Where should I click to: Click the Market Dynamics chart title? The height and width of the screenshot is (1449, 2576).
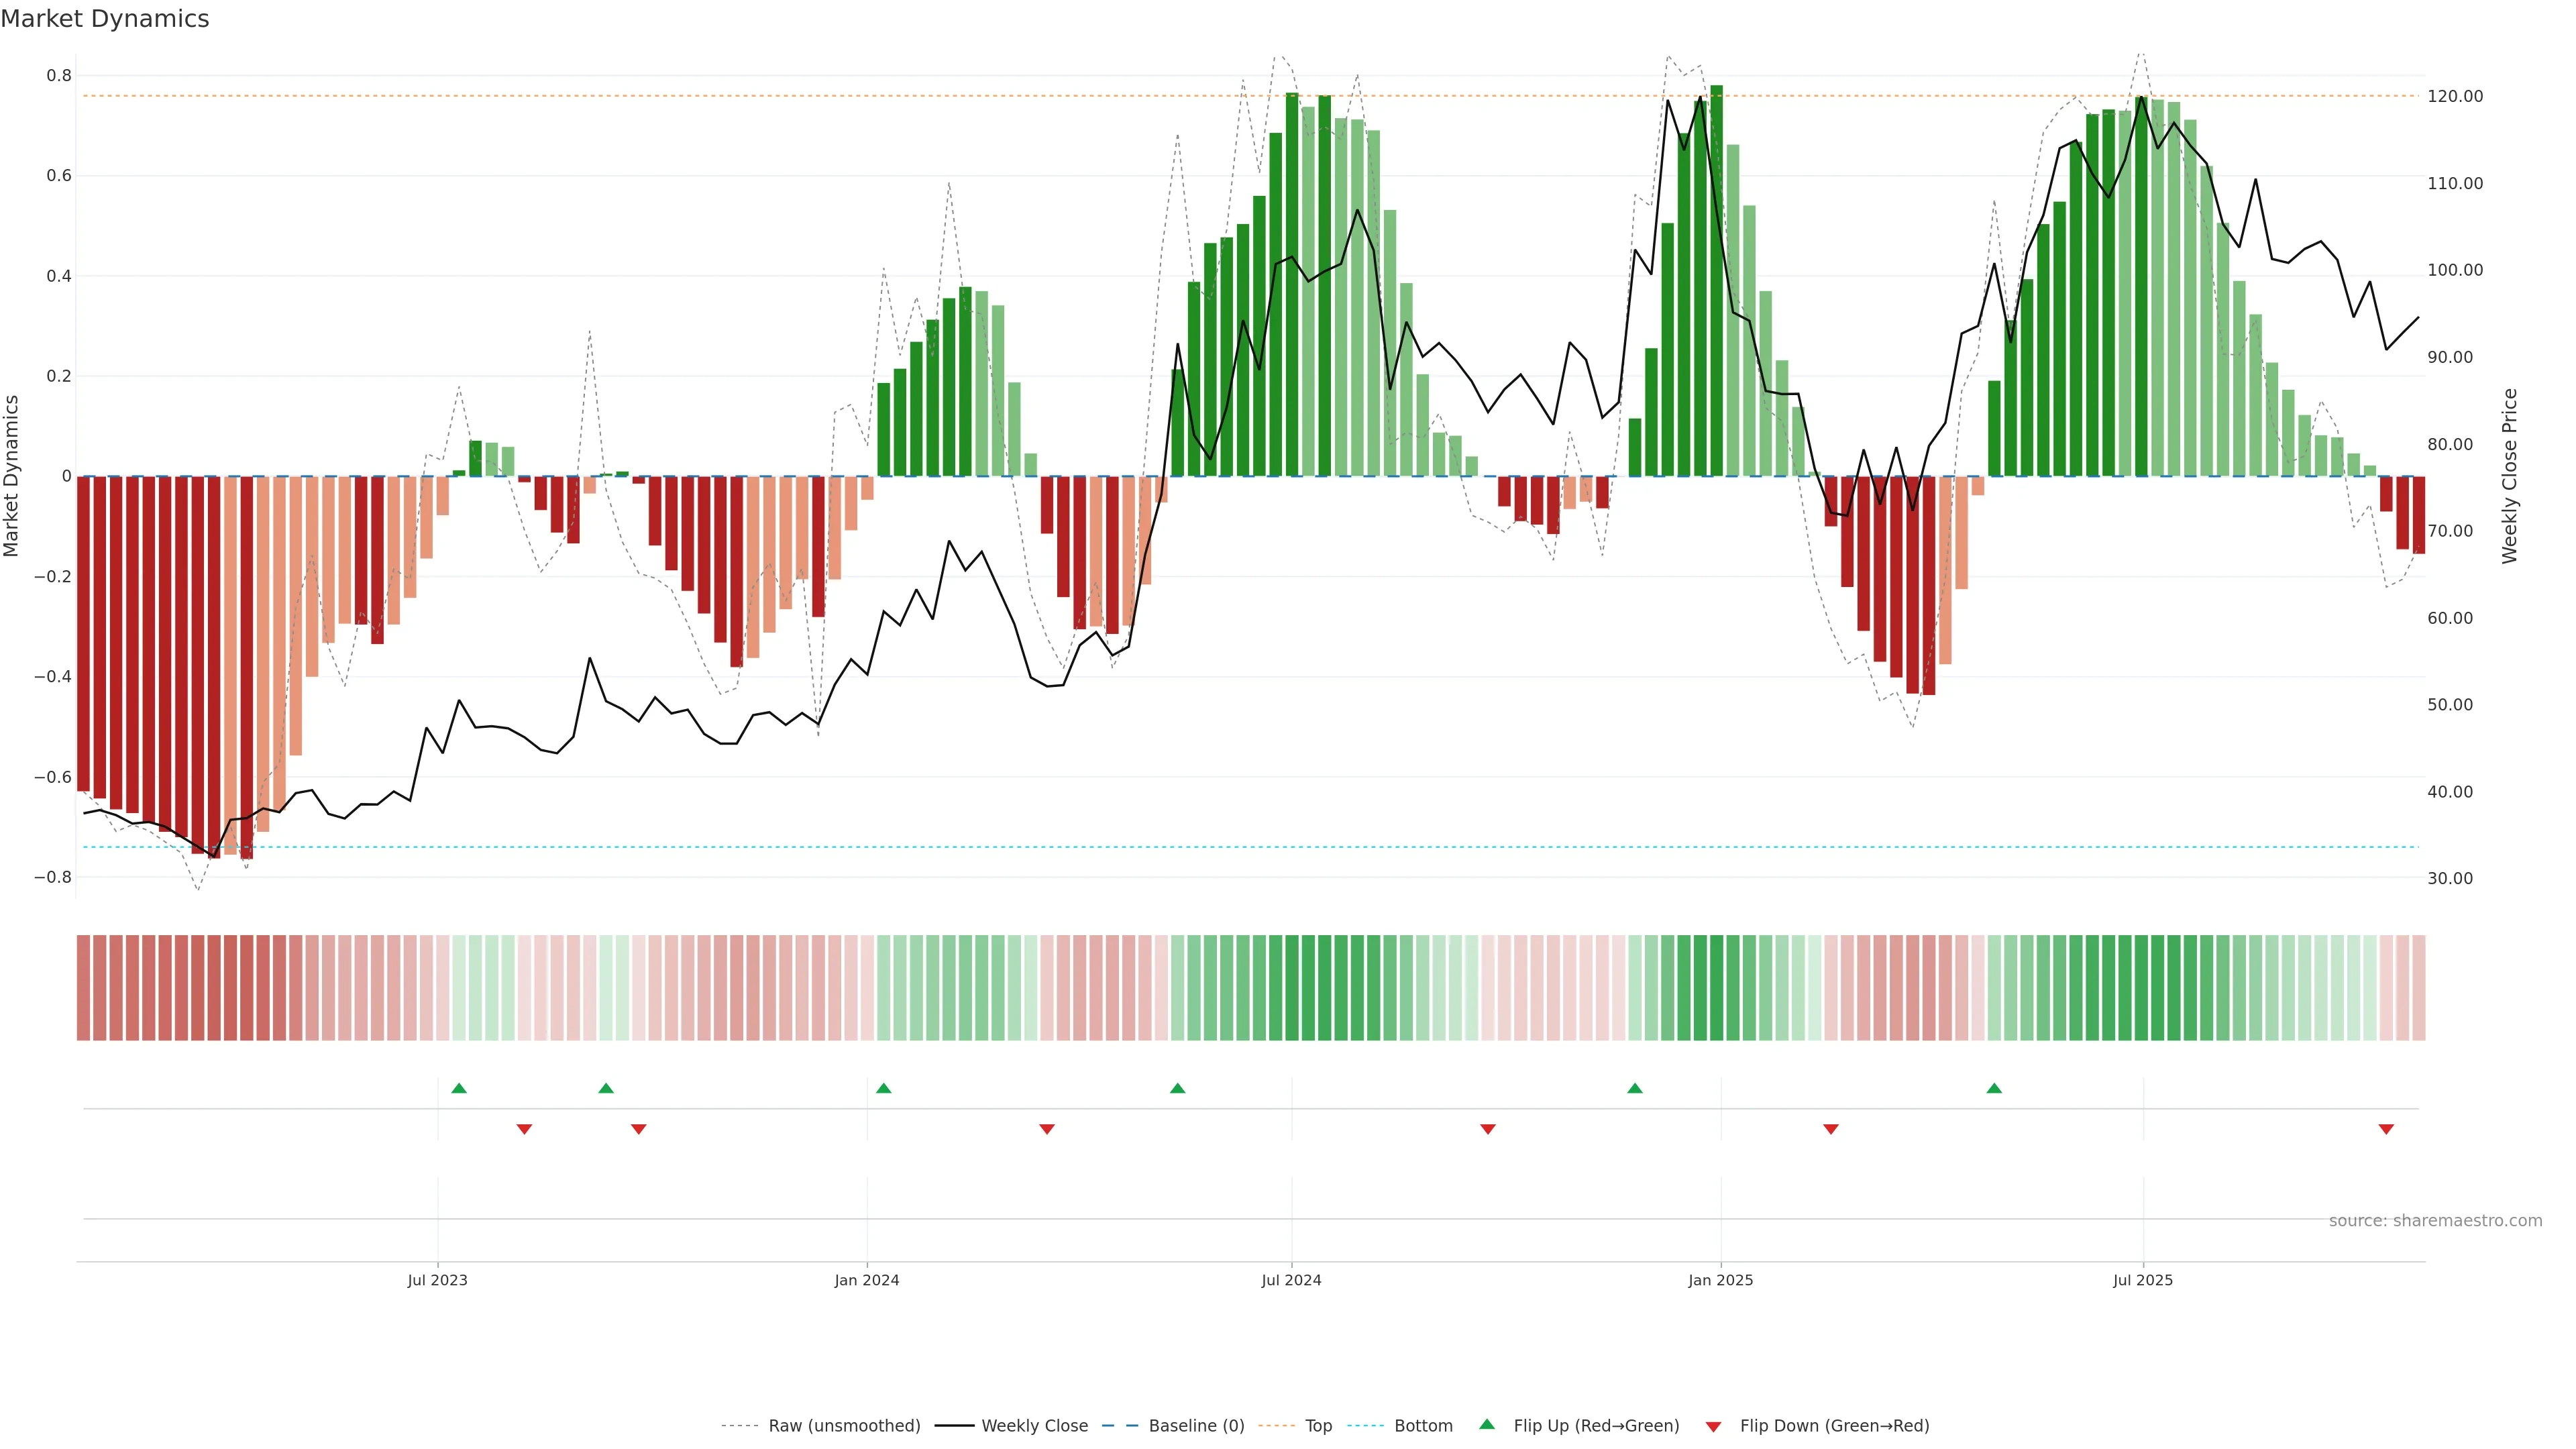(105, 19)
